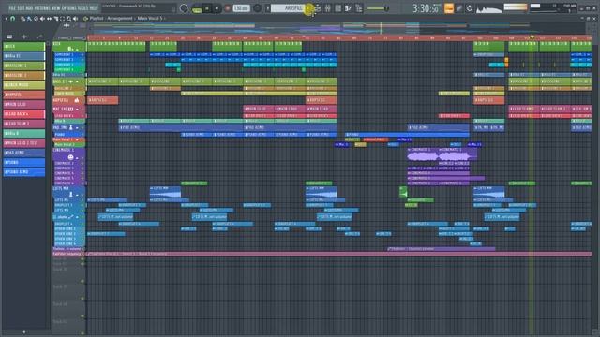Mute the Piano track

(82, 135)
